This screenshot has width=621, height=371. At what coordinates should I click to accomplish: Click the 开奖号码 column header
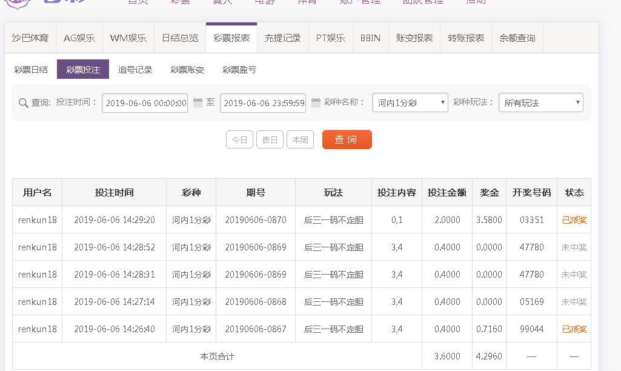click(x=531, y=193)
